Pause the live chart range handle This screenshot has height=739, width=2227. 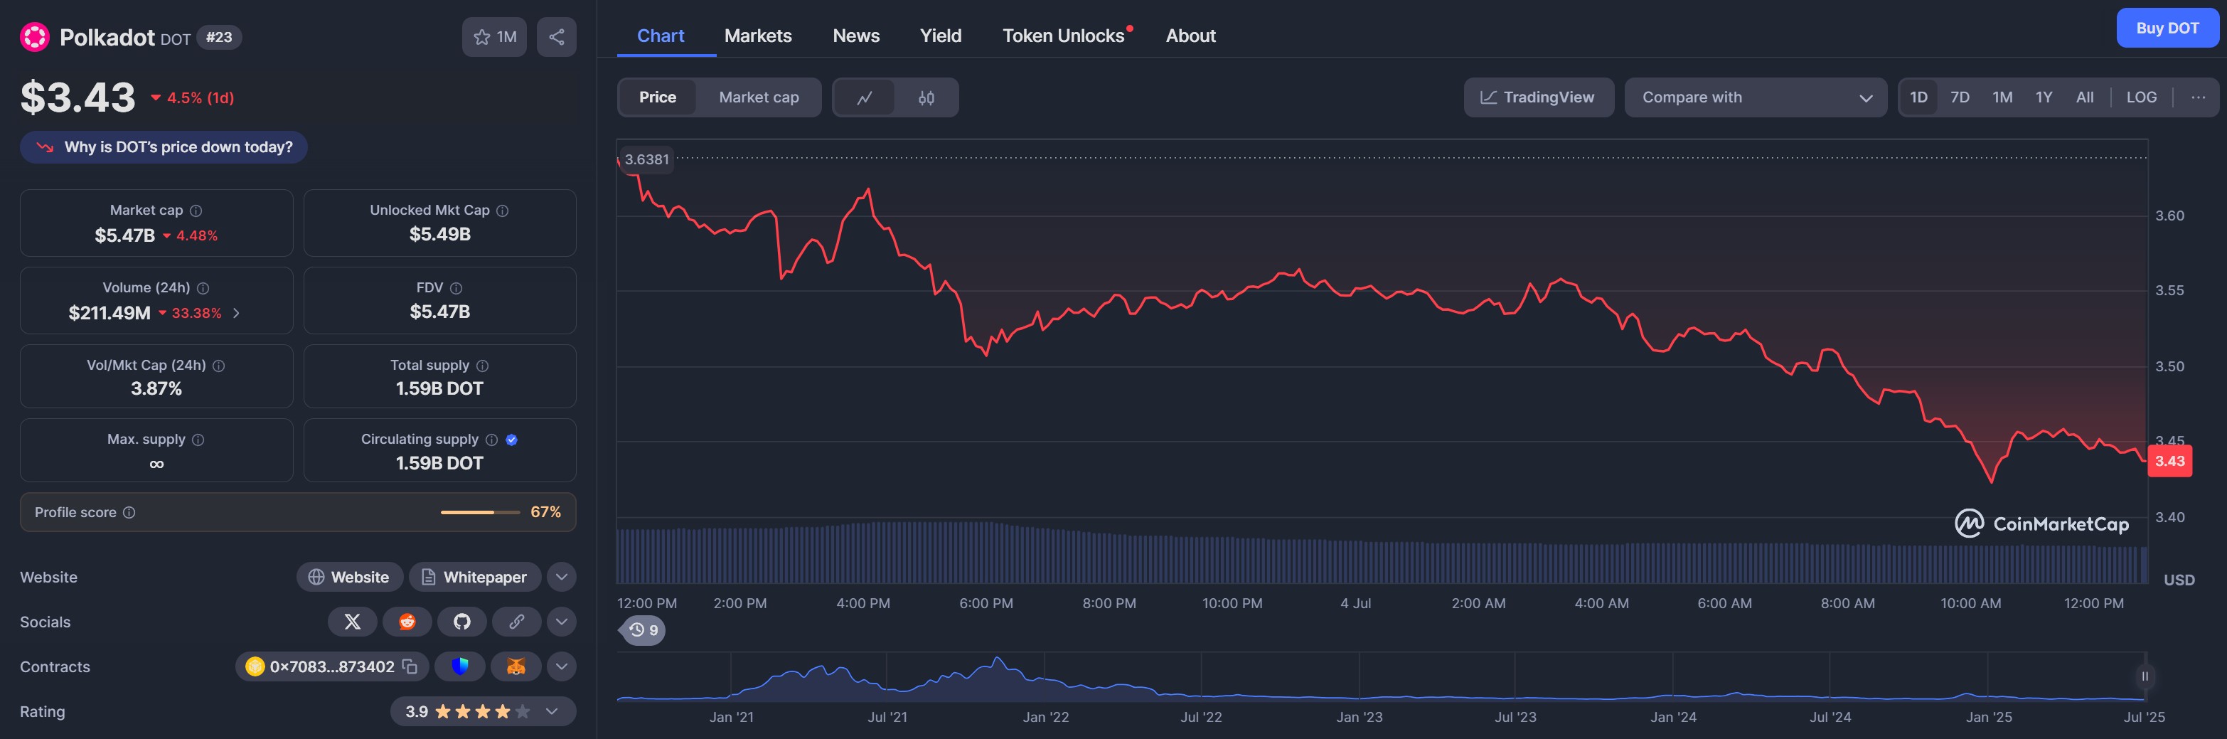click(2145, 676)
